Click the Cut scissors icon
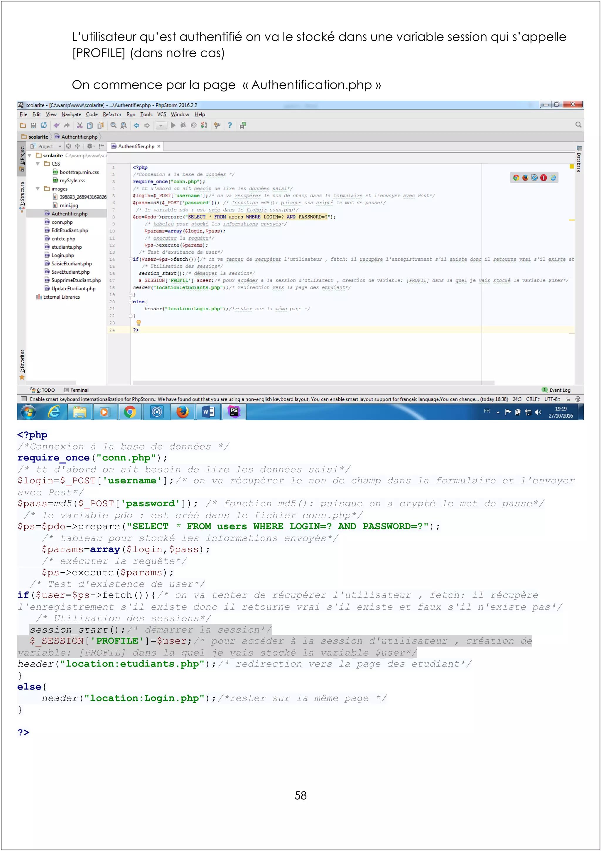Screen dimensions: 601x851 click(x=80, y=125)
